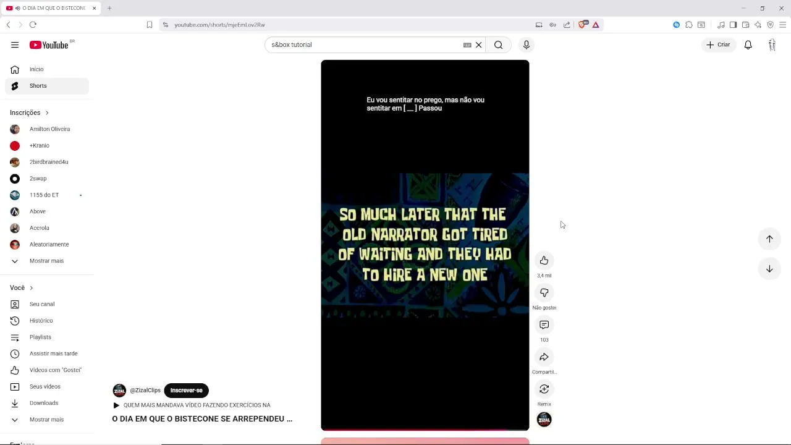Open the sound source thumbnail under Remix

tap(544, 420)
